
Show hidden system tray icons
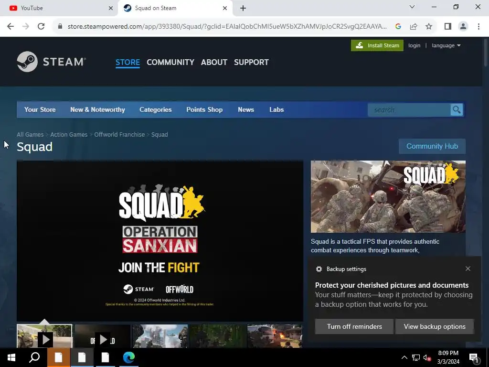click(404, 357)
